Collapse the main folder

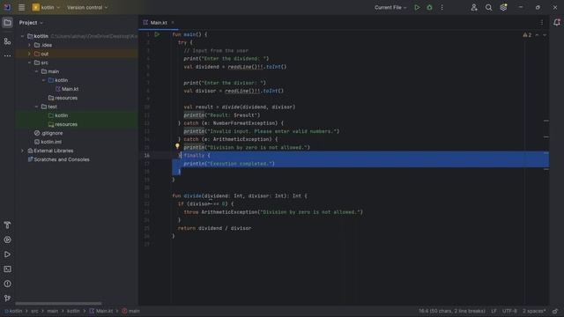pos(37,71)
